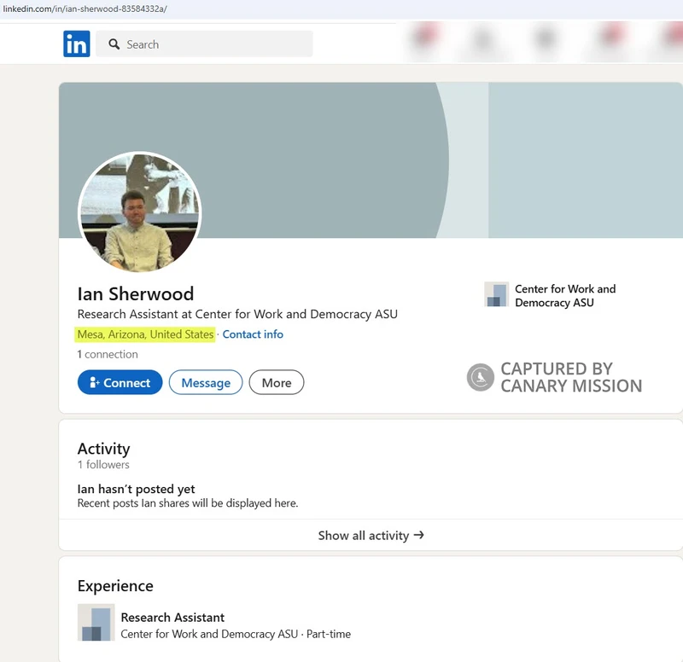Open the Contact info link
The image size is (683, 662).
click(253, 334)
